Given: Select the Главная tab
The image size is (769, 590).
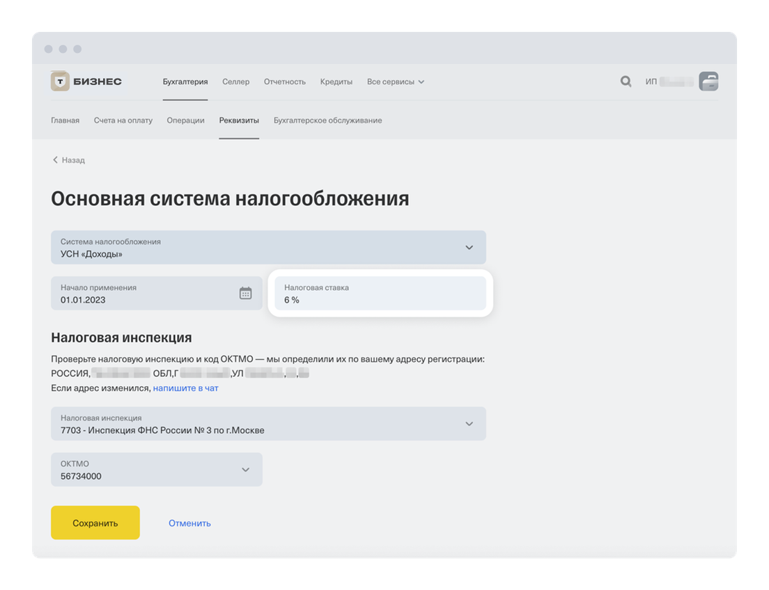Looking at the screenshot, I should 65,120.
